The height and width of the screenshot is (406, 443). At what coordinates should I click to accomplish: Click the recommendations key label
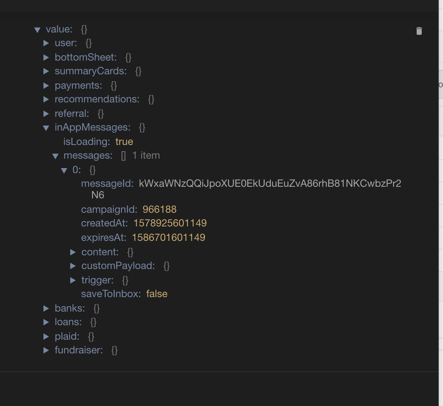(x=97, y=99)
